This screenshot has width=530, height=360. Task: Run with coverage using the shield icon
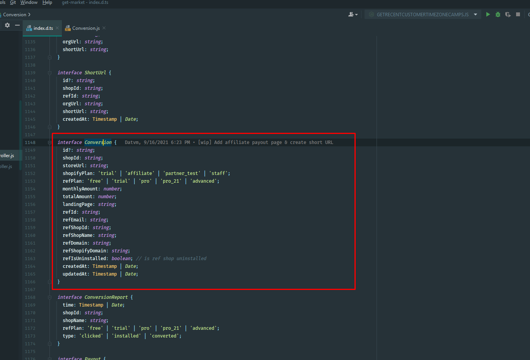(x=508, y=14)
